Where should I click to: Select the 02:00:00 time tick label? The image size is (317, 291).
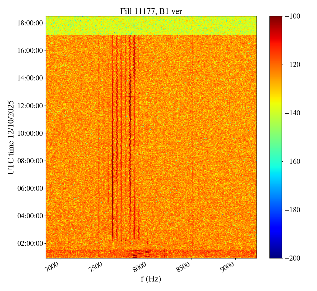coord(30,243)
